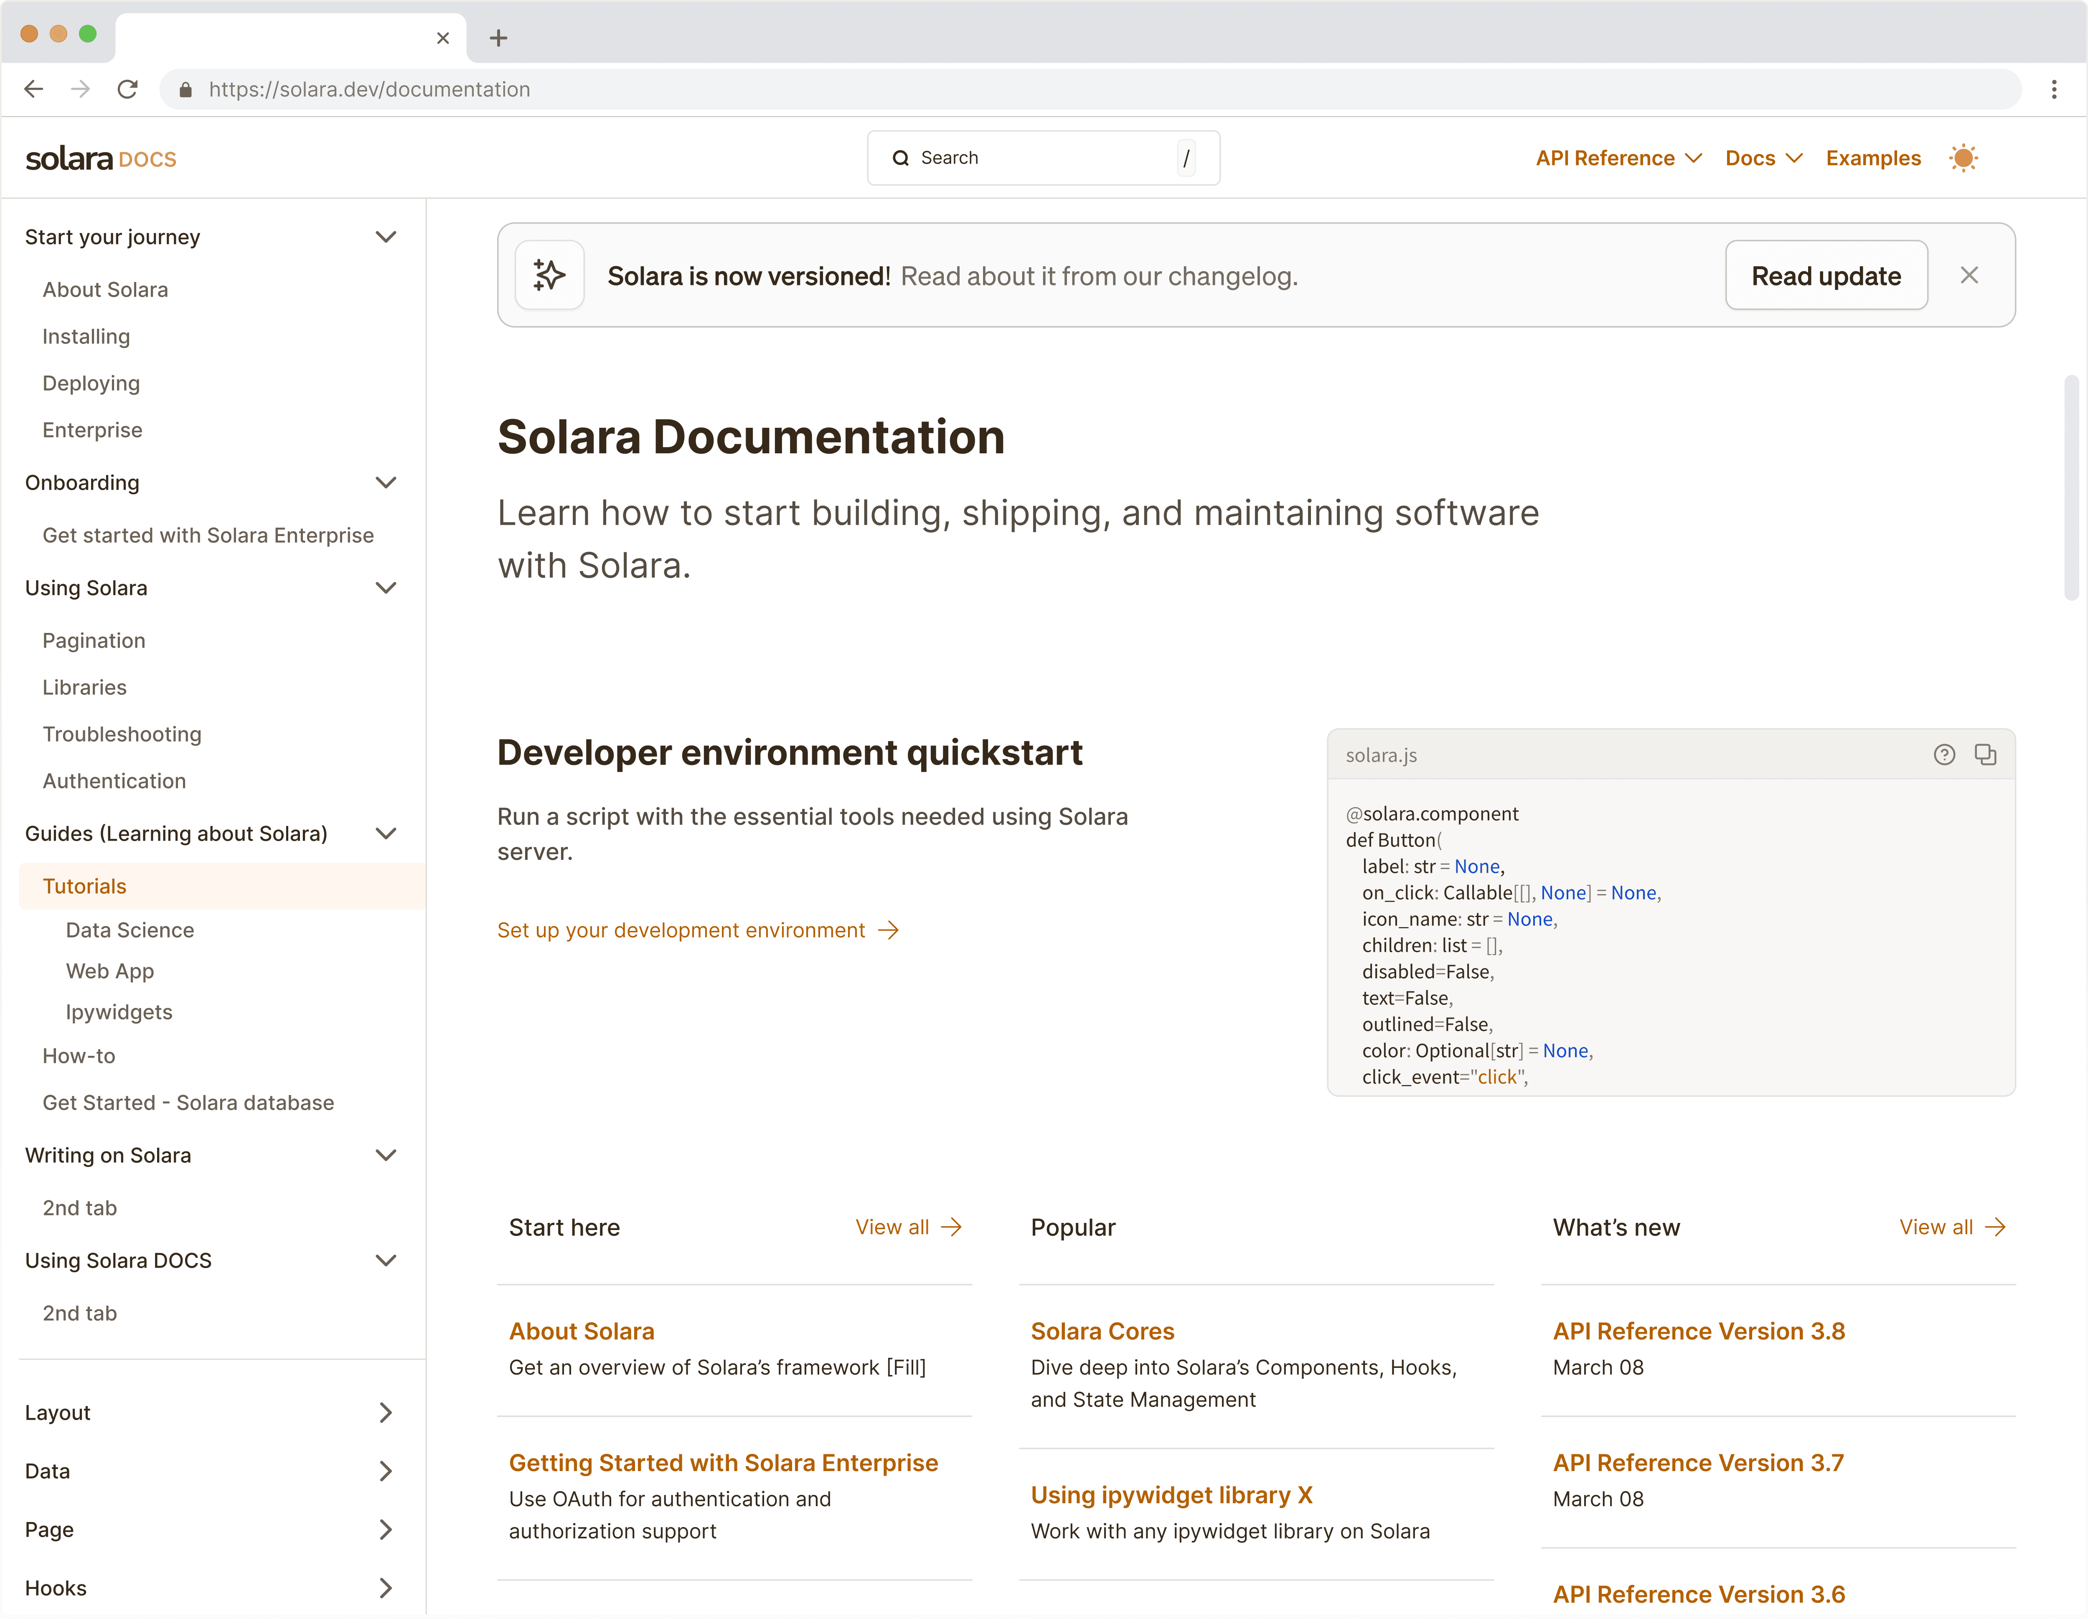Screen dimensions: 2088x1619
Task: Click the arrow beside What's new View all
Action: [1995, 1227]
